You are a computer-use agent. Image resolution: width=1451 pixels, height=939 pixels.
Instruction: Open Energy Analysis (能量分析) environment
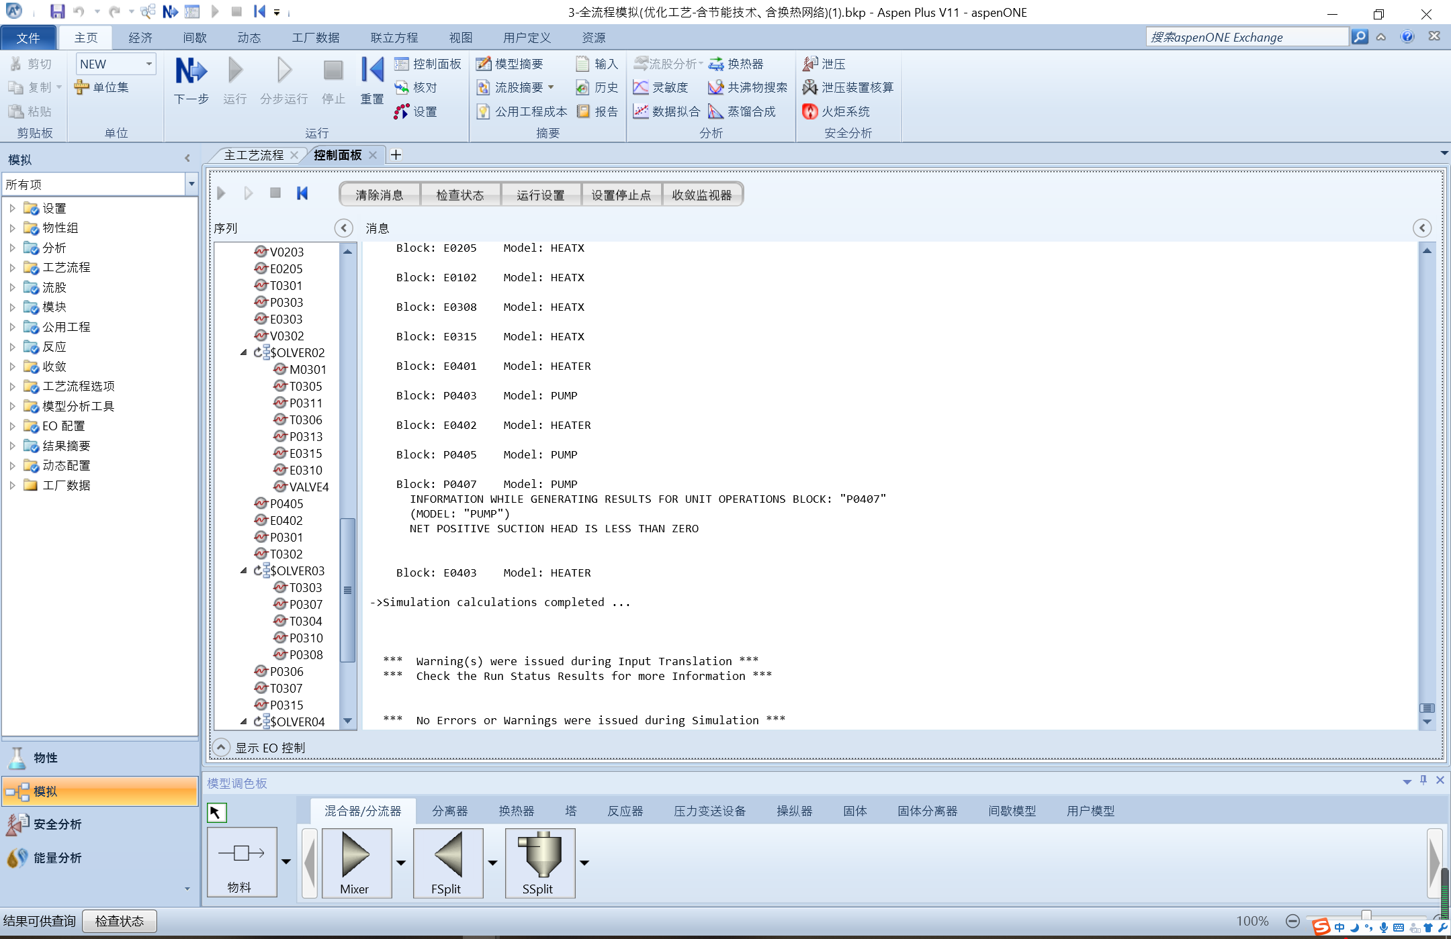tap(57, 857)
